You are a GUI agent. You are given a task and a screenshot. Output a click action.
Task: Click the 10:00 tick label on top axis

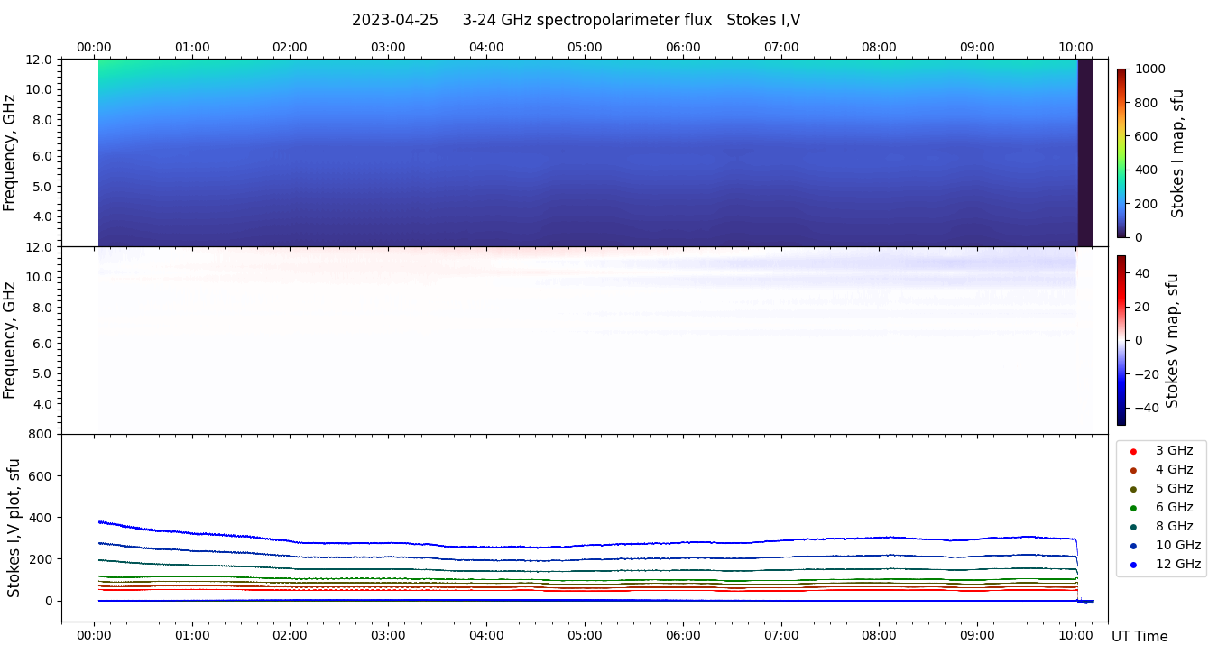point(1075,47)
